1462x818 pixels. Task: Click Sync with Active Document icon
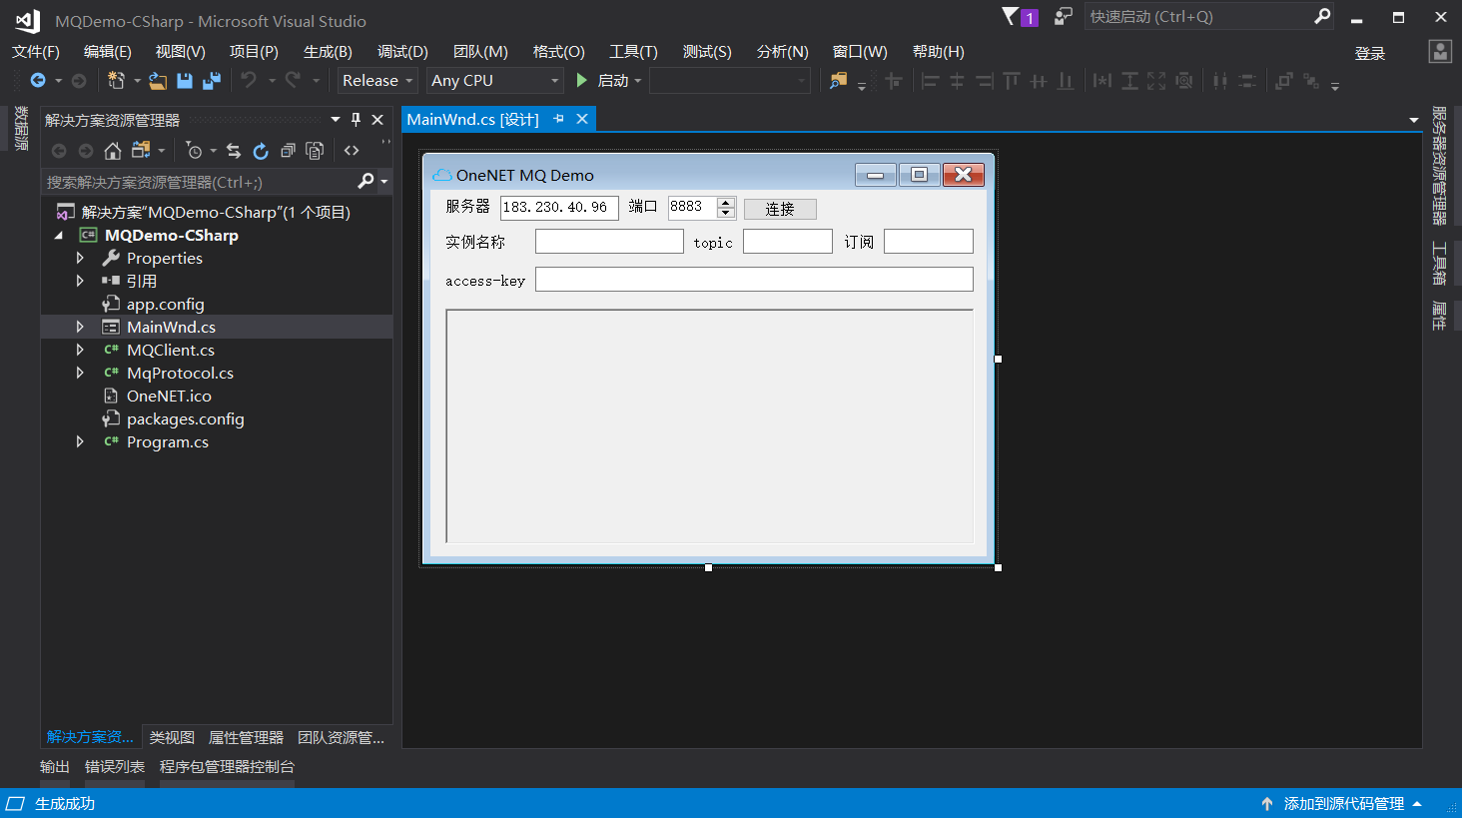[234, 151]
